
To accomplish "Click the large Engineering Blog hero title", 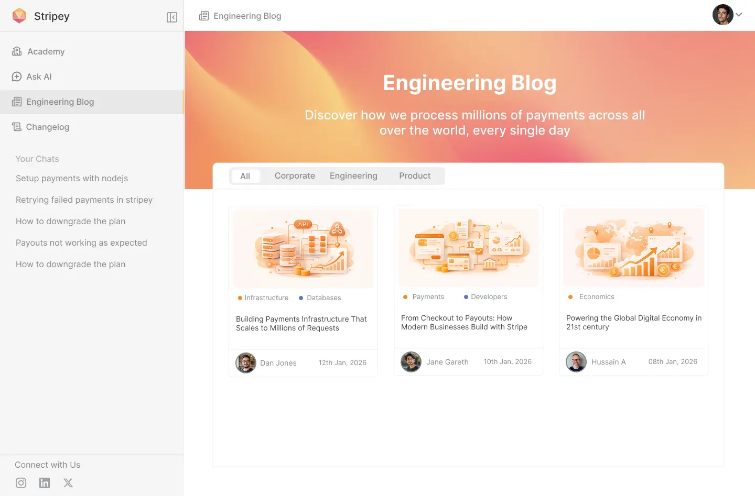I will 470,83.
